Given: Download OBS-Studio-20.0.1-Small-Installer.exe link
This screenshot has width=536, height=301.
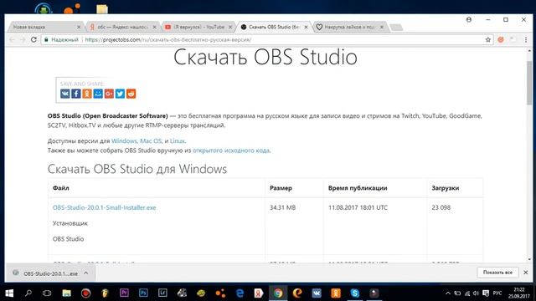Looking at the screenshot, I should pos(104,207).
